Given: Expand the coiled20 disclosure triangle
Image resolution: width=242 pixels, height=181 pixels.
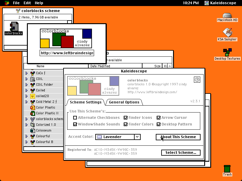Looking at the screenshot, I should [27, 96].
